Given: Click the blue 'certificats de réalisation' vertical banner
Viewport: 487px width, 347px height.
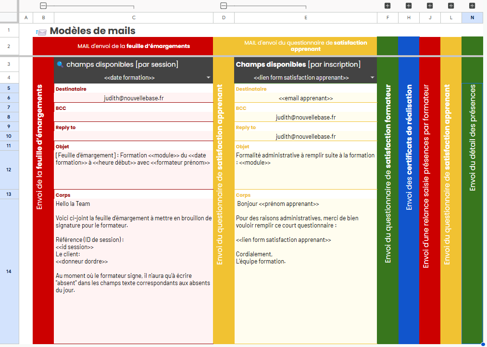Looking at the screenshot, I should [x=409, y=200].
